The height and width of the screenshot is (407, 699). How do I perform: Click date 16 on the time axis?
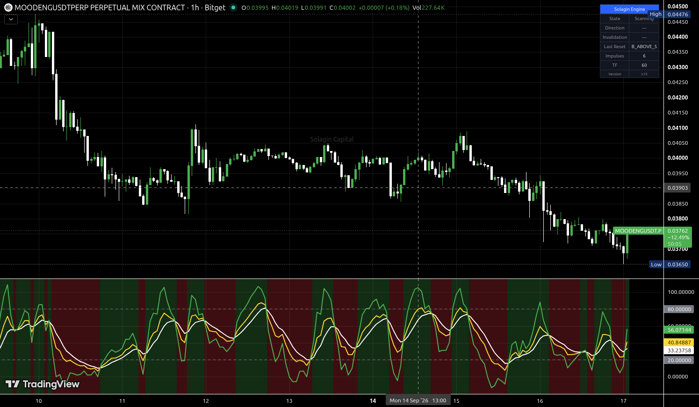point(540,401)
